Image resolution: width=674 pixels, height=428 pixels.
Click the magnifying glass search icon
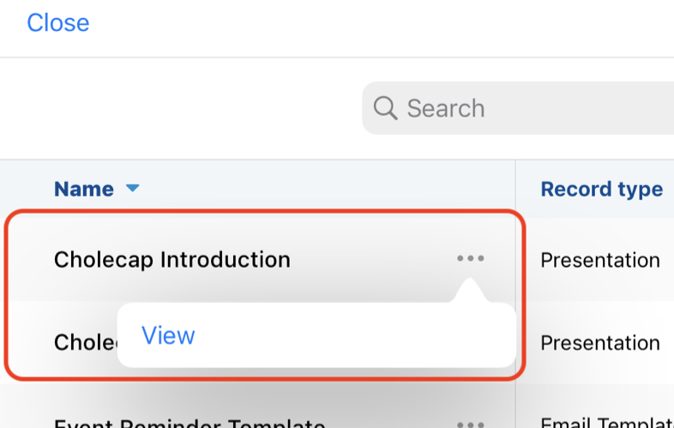click(386, 108)
